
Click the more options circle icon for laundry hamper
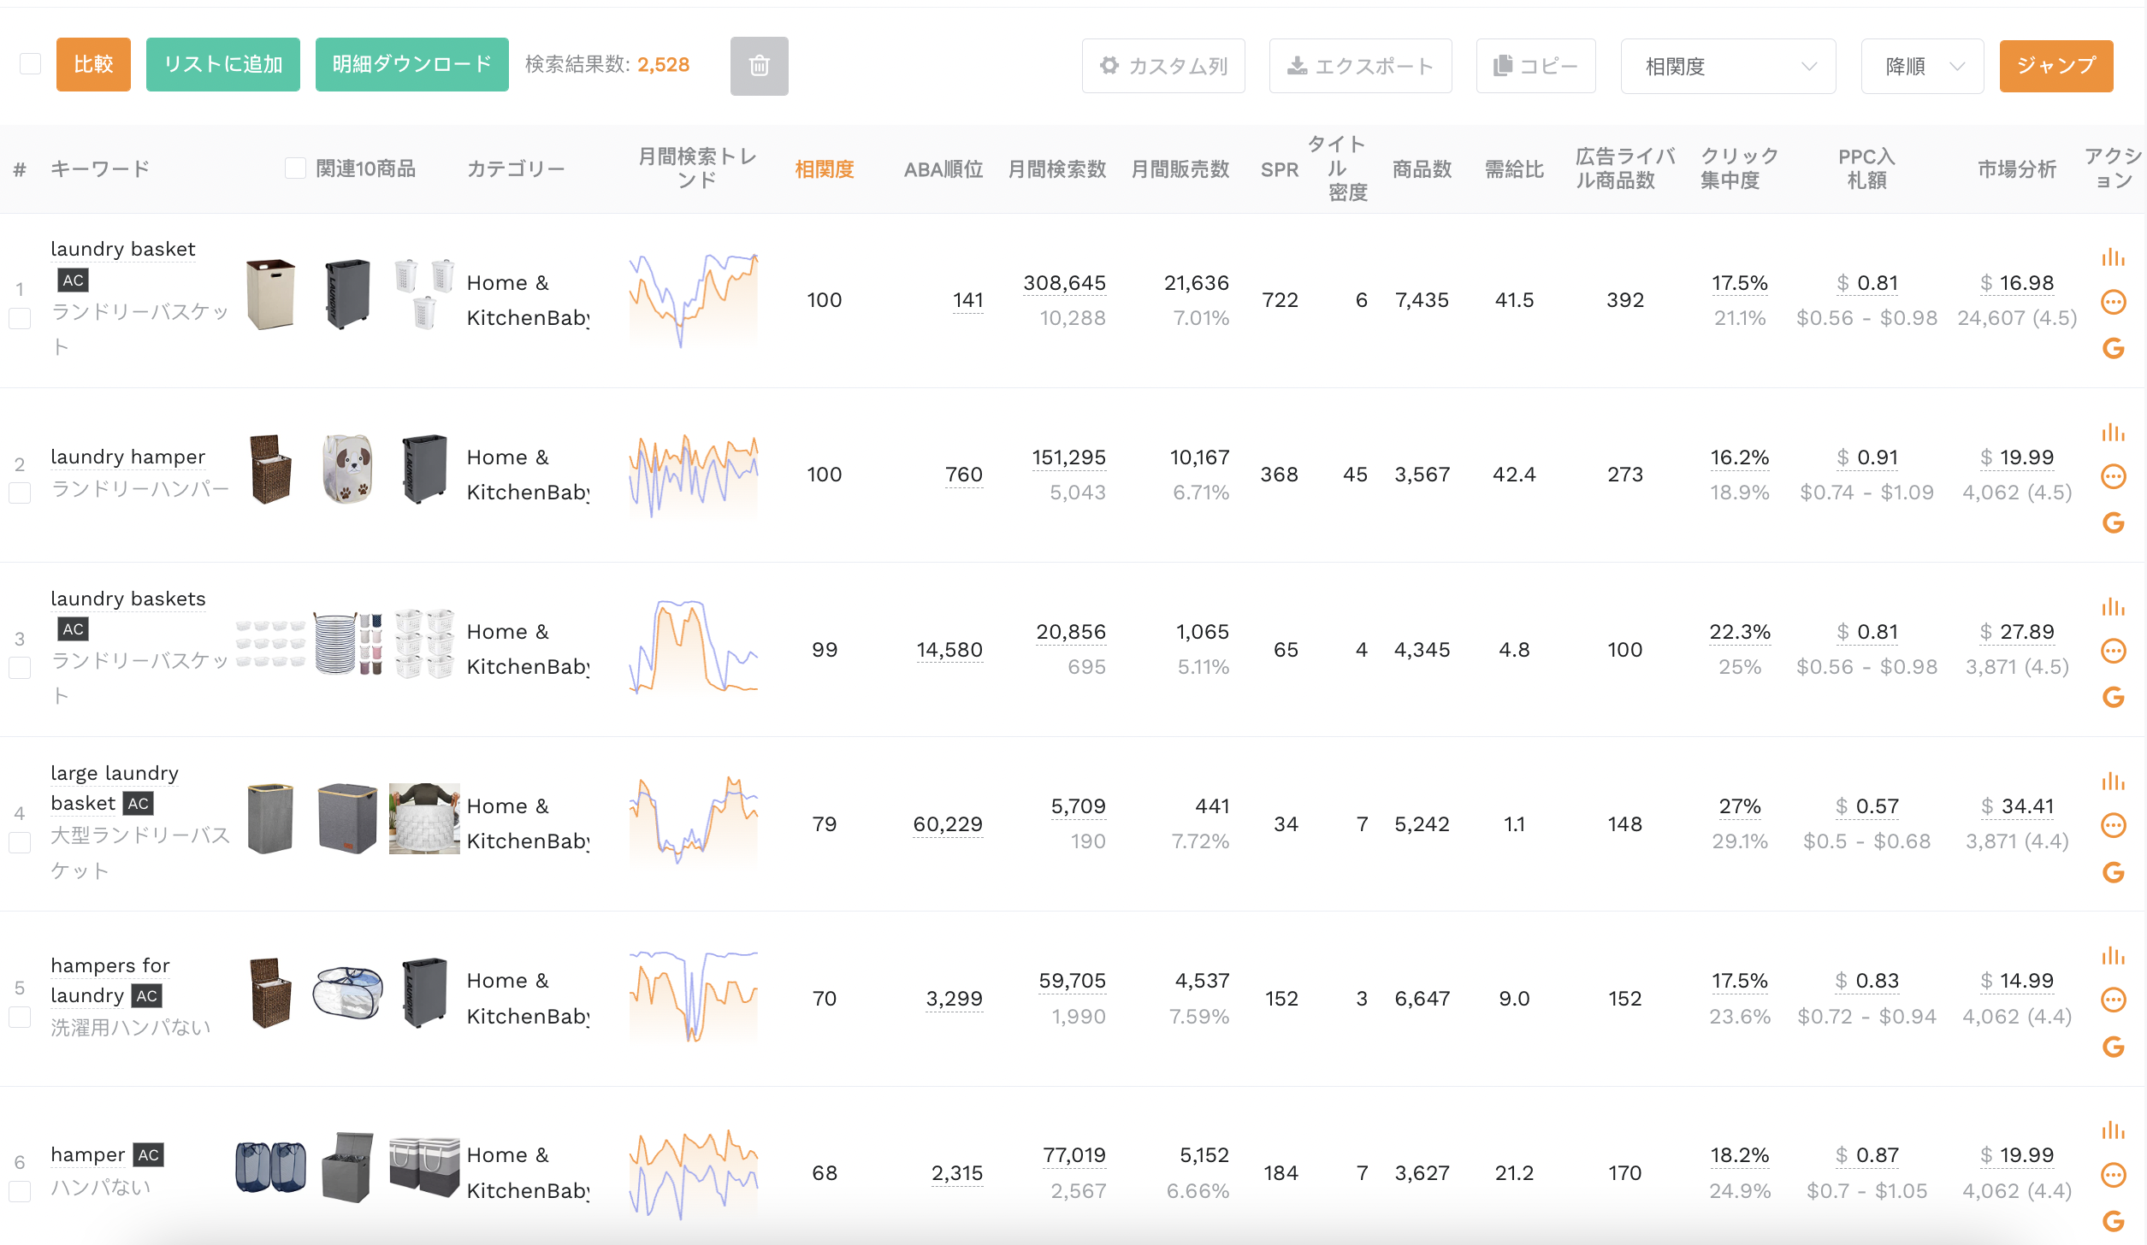[x=2113, y=476]
